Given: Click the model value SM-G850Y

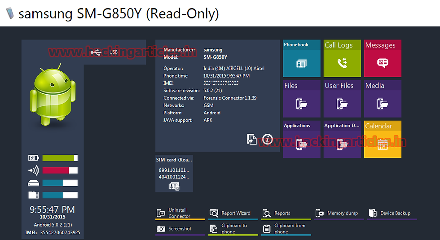Looking at the screenshot, I should pyautogui.click(x=215, y=57).
